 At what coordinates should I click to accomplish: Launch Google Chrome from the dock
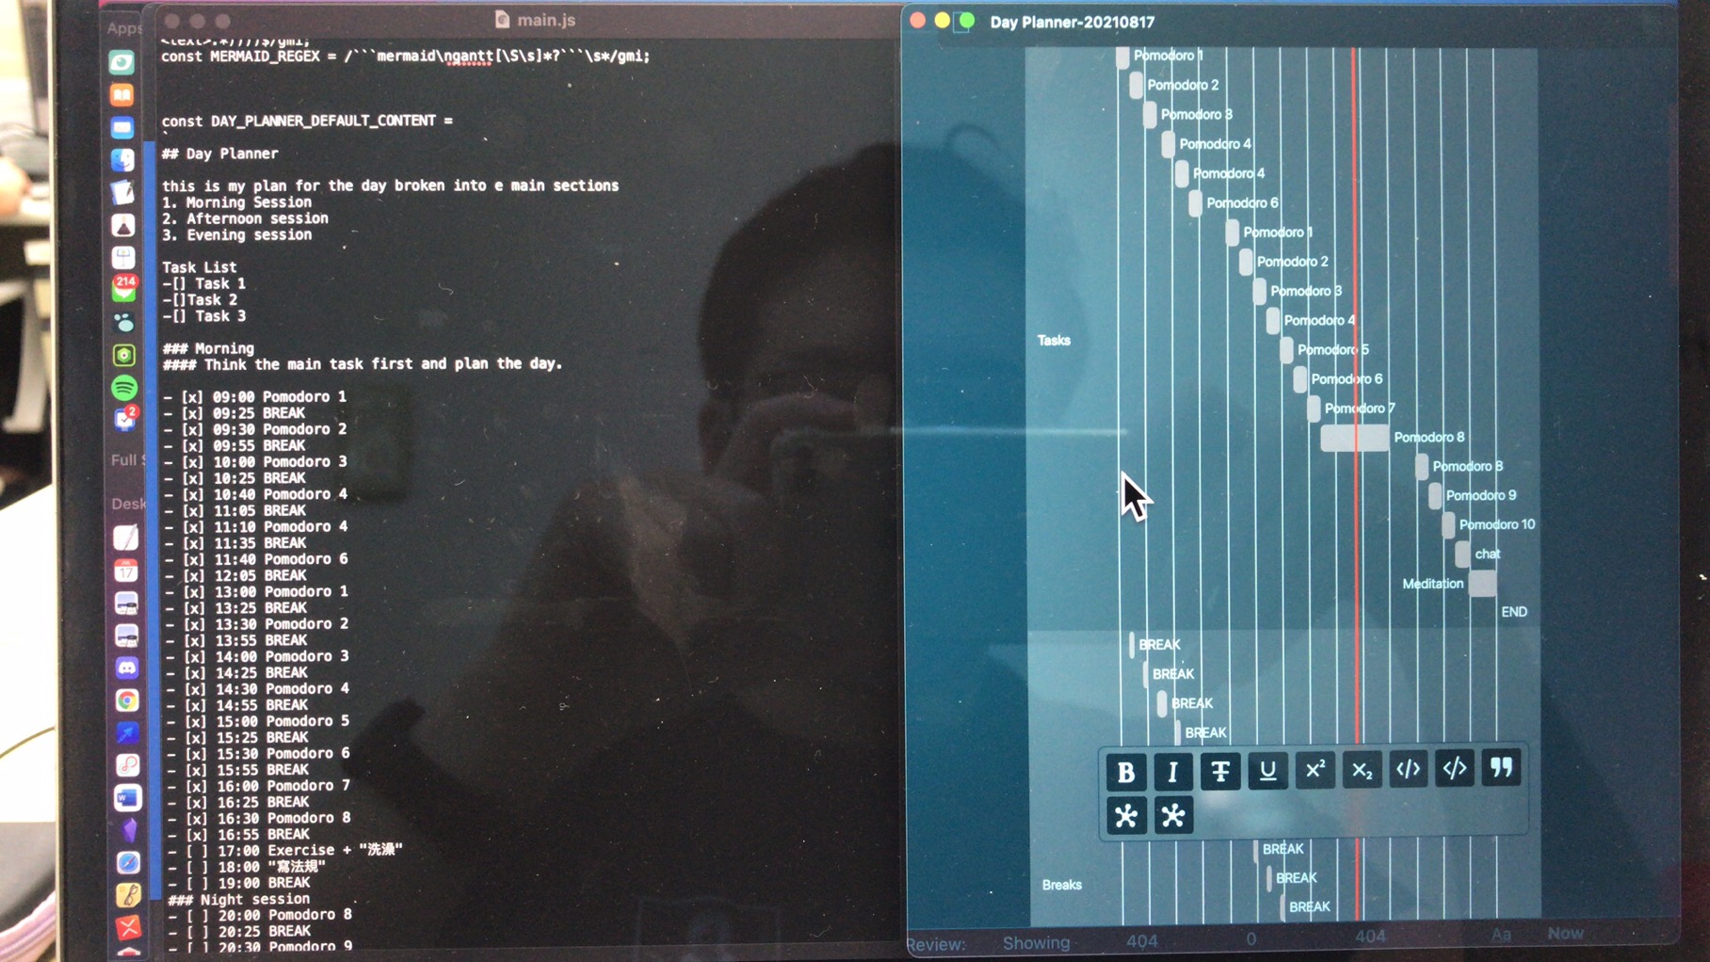pyautogui.click(x=127, y=700)
